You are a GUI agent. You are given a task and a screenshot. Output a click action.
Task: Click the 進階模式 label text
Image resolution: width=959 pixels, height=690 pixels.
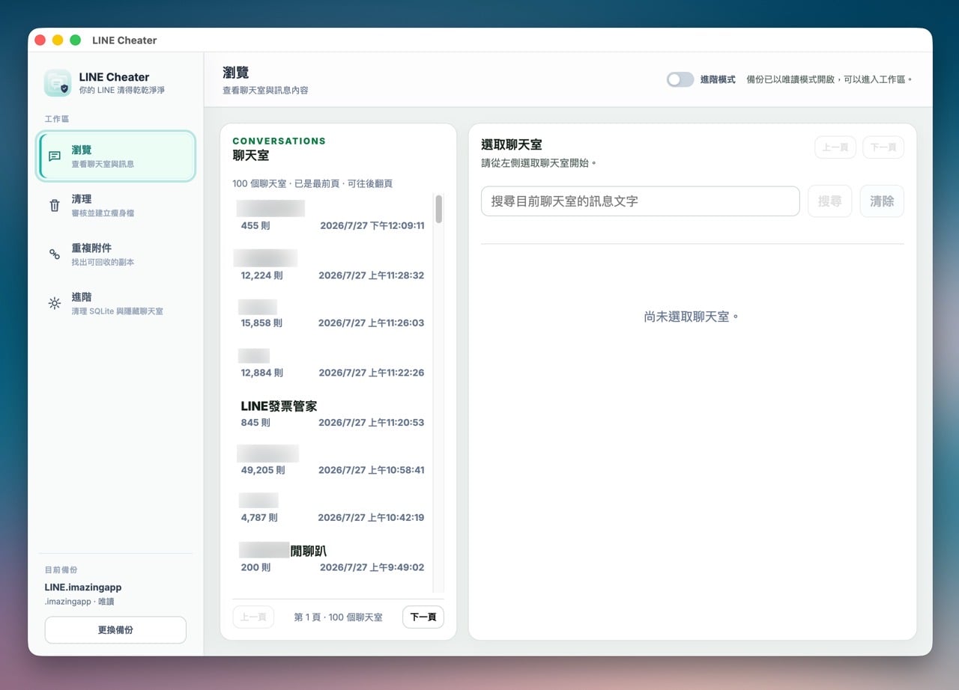[x=718, y=79]
